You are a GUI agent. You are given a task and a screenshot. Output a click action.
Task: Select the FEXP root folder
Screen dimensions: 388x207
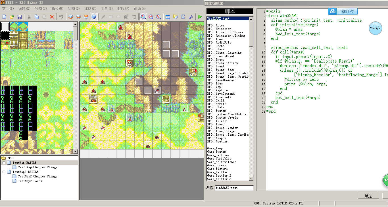coord(11,158)
